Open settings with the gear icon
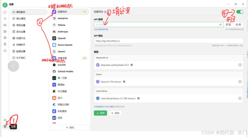The width and height of the screenshot is (248, 137). (5, 126)
